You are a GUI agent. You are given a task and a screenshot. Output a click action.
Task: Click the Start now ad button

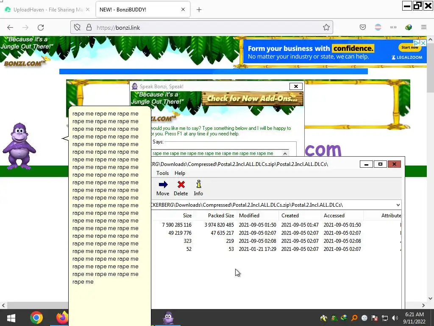(x=410, y=48)
